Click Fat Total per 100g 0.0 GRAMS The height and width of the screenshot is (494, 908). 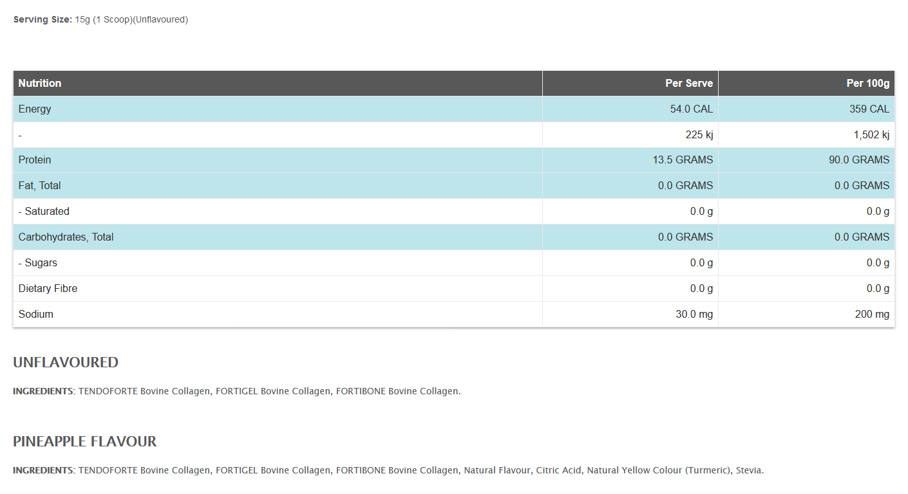point(862,185)
